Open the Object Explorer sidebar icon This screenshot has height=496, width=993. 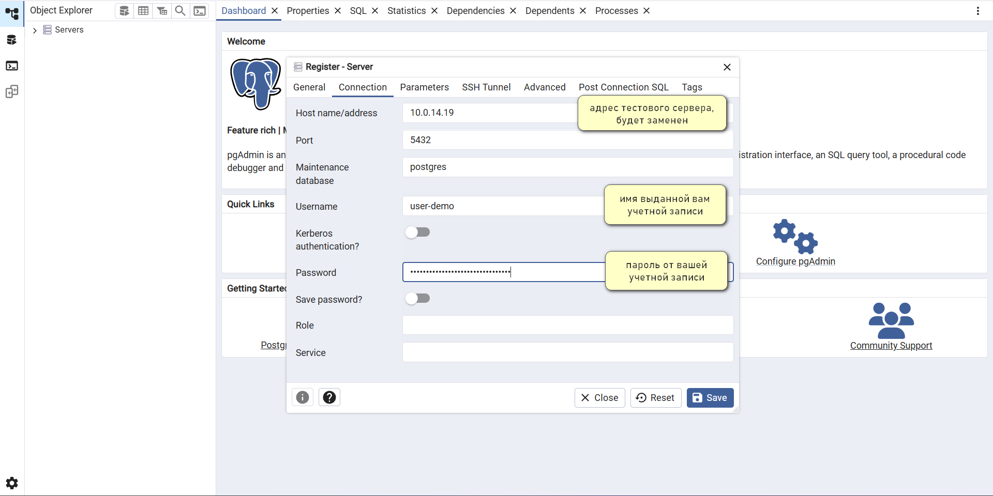(12, 13)
